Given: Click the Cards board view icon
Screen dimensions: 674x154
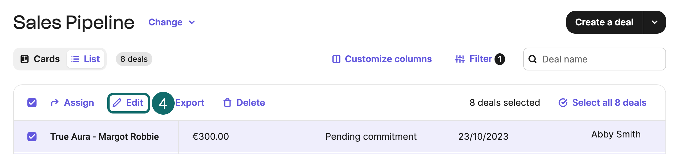Looking at the screenshot, I should coord(25,59).
